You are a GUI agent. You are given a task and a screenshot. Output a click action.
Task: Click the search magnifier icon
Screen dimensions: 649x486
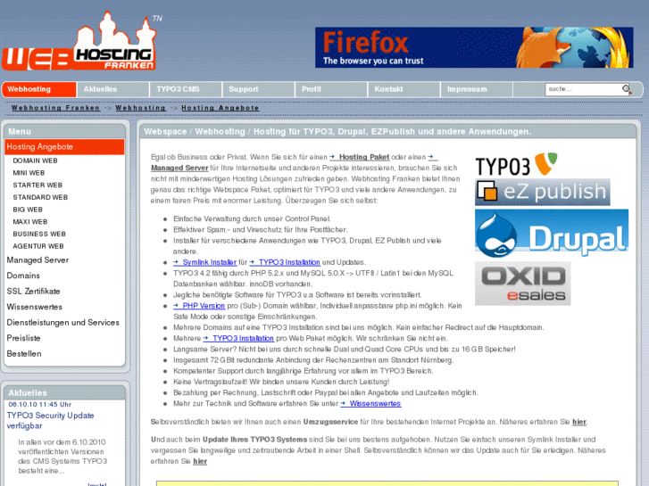click(x=626, y=89)
